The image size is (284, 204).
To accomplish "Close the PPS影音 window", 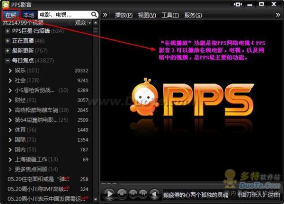I will click(274, 4).
